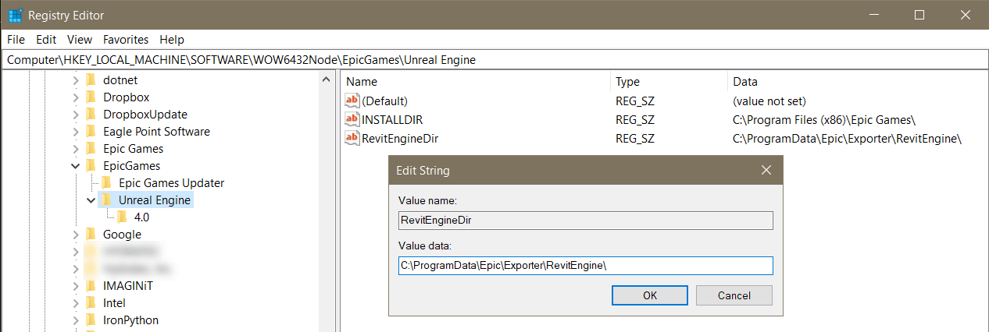Expand the dotnet key
The height and width of the screenshot is (332, 989).
click(x=76, y=80)
